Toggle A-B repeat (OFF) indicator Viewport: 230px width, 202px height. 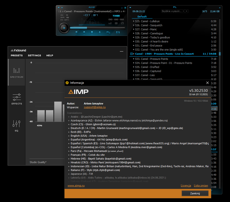coord(65,20)
